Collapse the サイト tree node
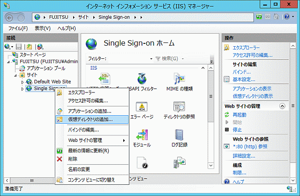The image size is (300, 196). pyautogui.click(x=15, y=76)
